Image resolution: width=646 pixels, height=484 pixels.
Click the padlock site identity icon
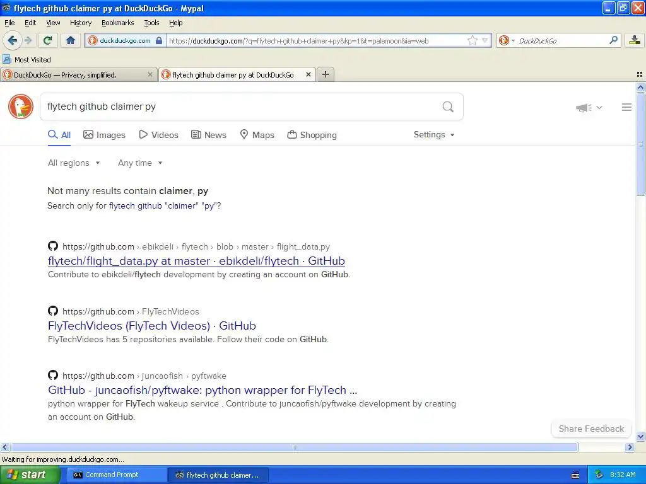pyautogui.click(x=159, y=40)
